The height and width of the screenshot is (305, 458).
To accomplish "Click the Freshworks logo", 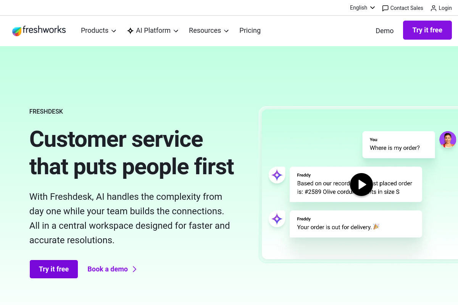I will [39, 30].
